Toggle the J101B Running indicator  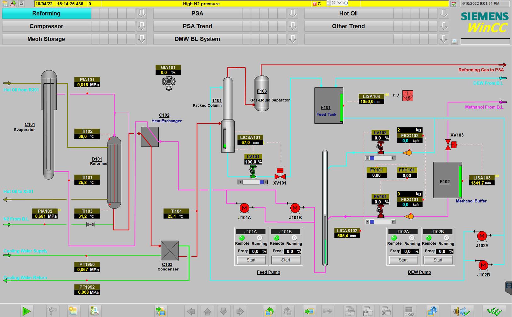pos(294,238)
